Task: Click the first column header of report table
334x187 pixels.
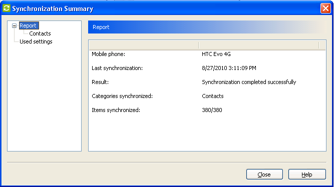Action: click(x=144, y=45)
